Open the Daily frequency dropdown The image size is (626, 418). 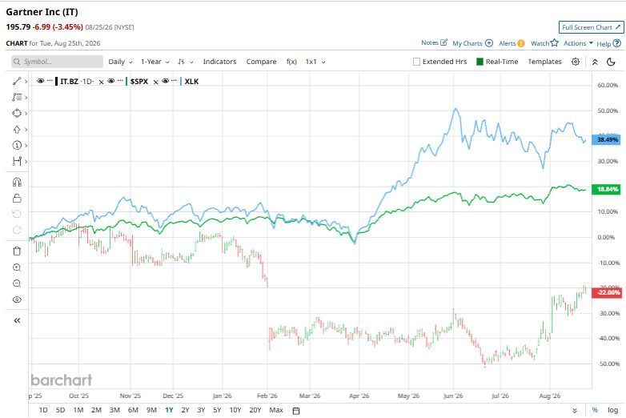click(x=120, y=62)
